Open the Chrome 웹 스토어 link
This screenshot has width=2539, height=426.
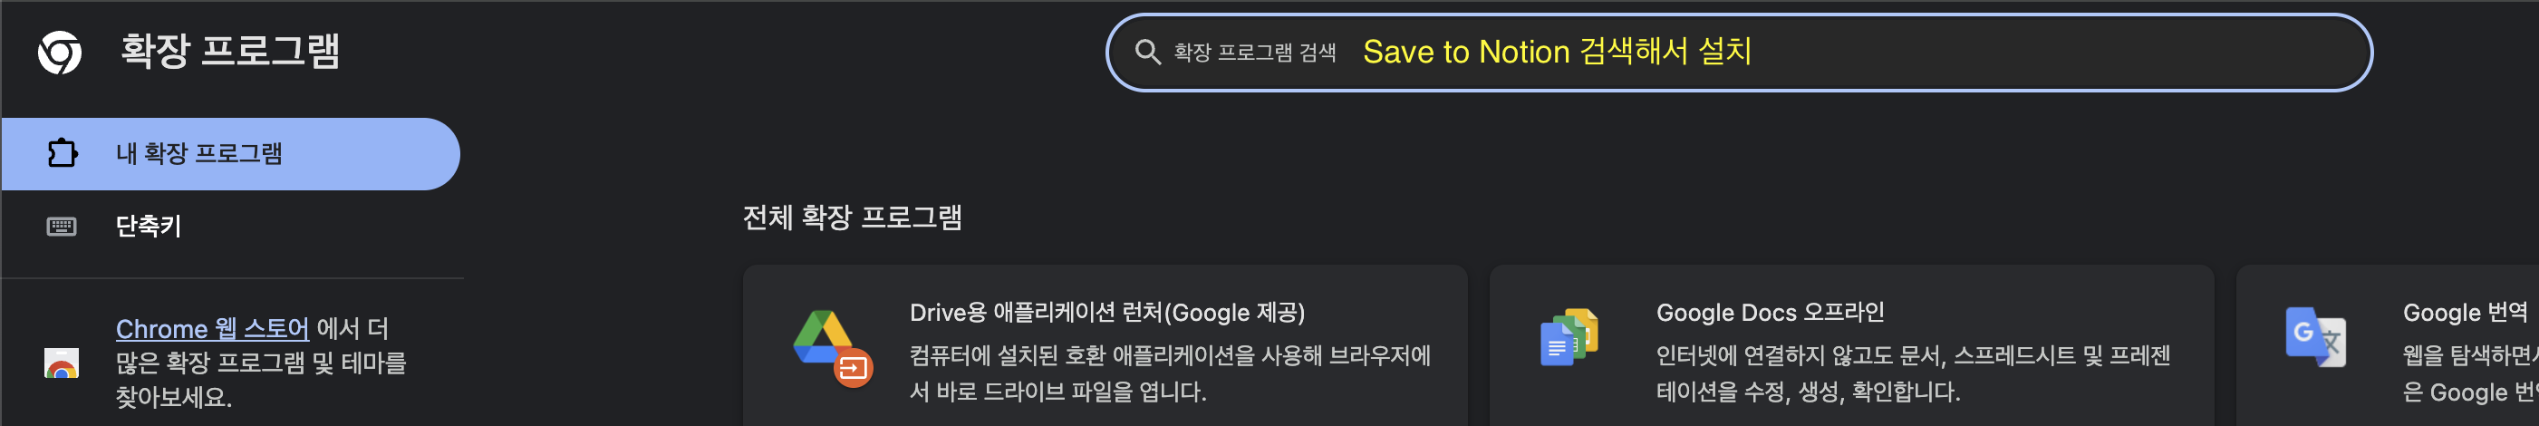point(212,328)
